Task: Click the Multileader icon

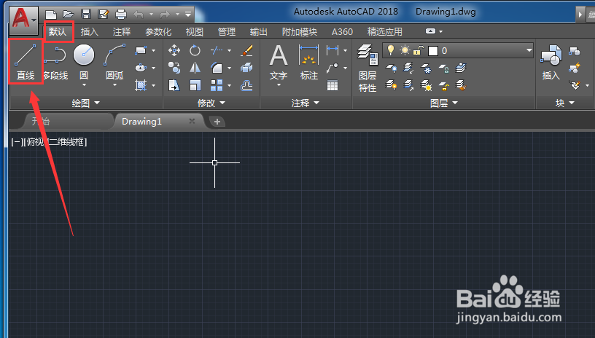Action: click(332, 68)
